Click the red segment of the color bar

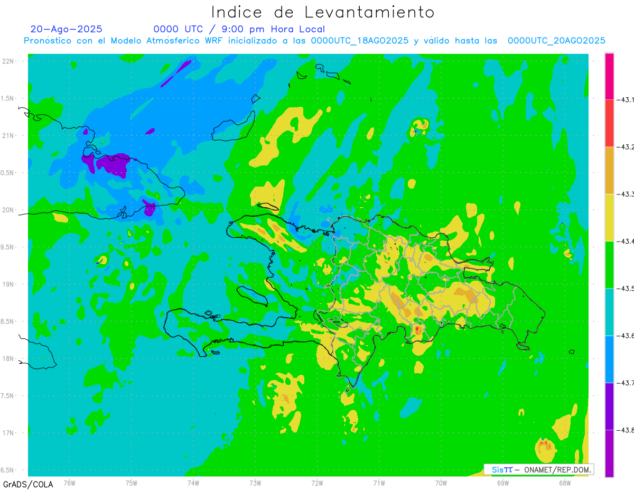click(x=609, y=123)
